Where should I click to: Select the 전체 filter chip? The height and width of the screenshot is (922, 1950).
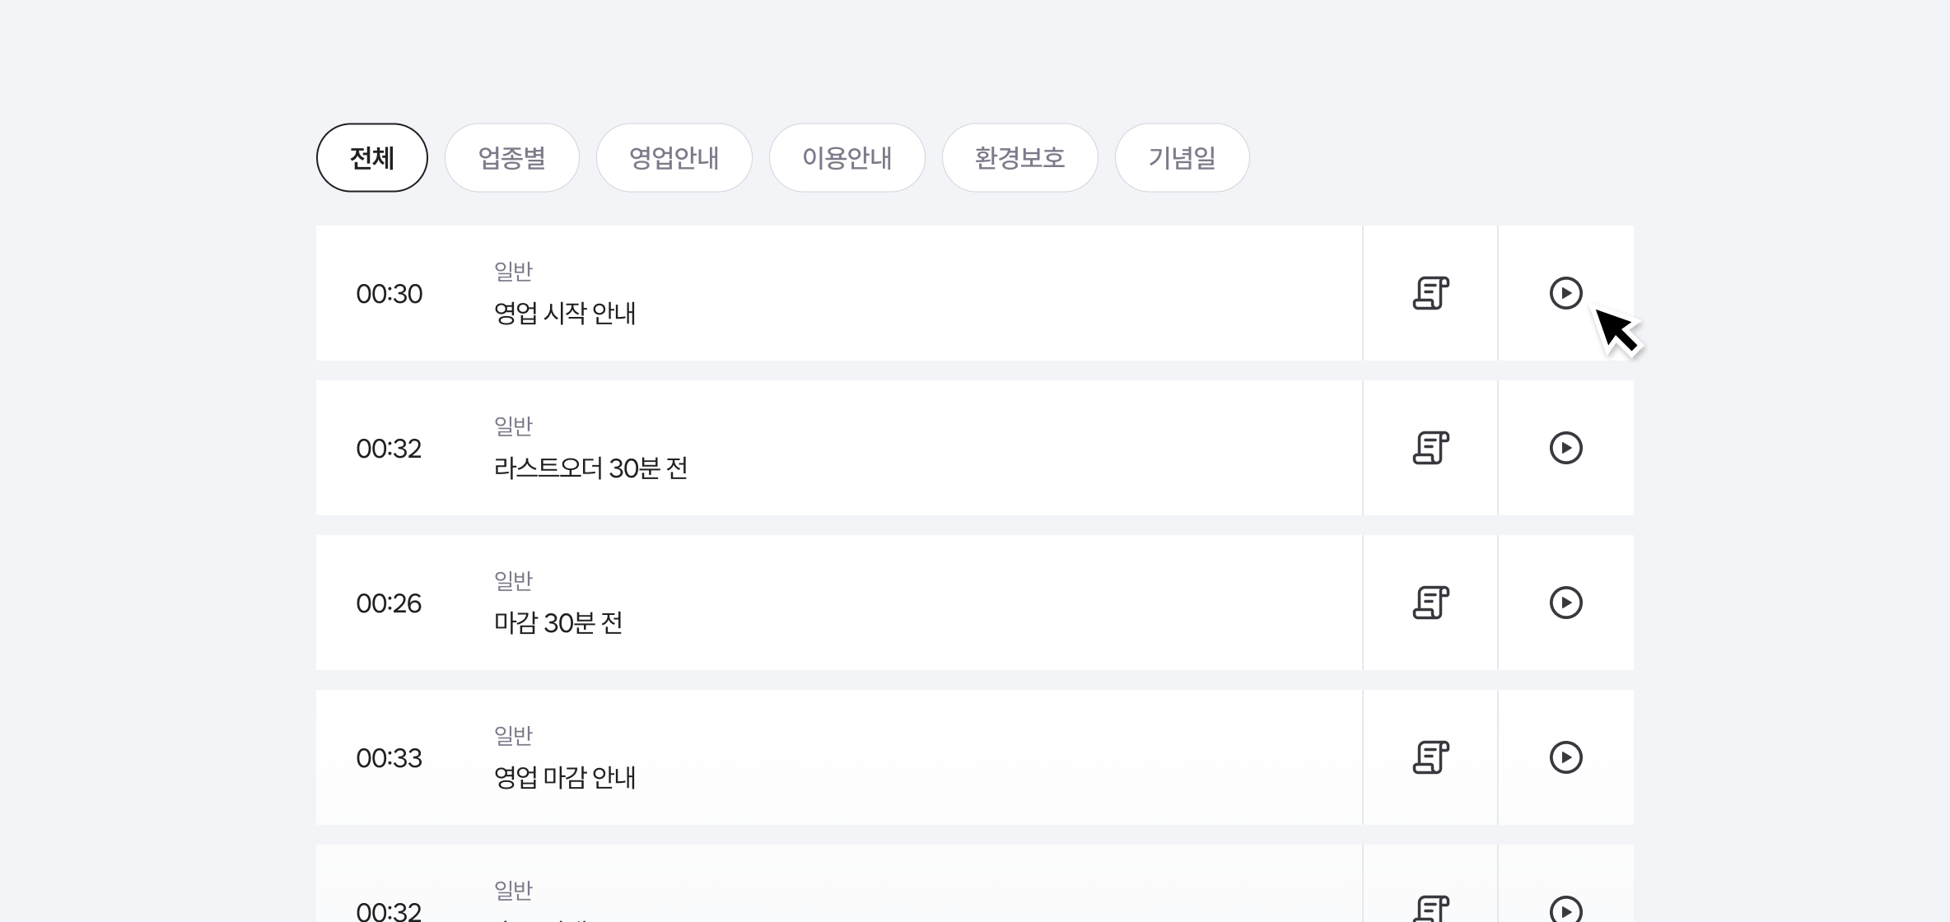pyautogui.click(x=371, y=157)
